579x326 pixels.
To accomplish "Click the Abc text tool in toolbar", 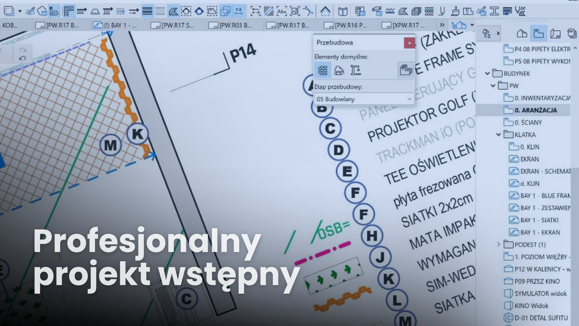I will 282,12.
